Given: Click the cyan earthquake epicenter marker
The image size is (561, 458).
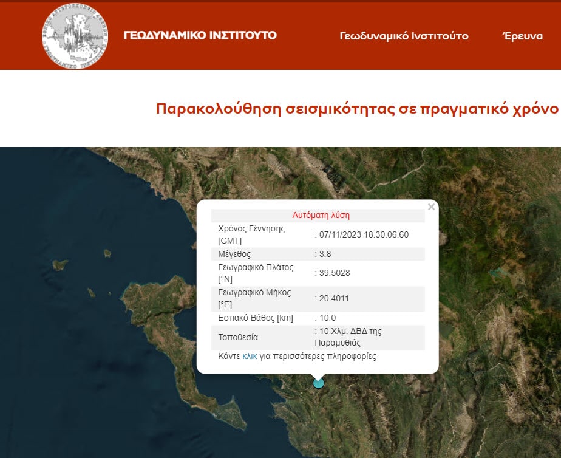Looking at the screenshot, I should (x=318, y=383).
